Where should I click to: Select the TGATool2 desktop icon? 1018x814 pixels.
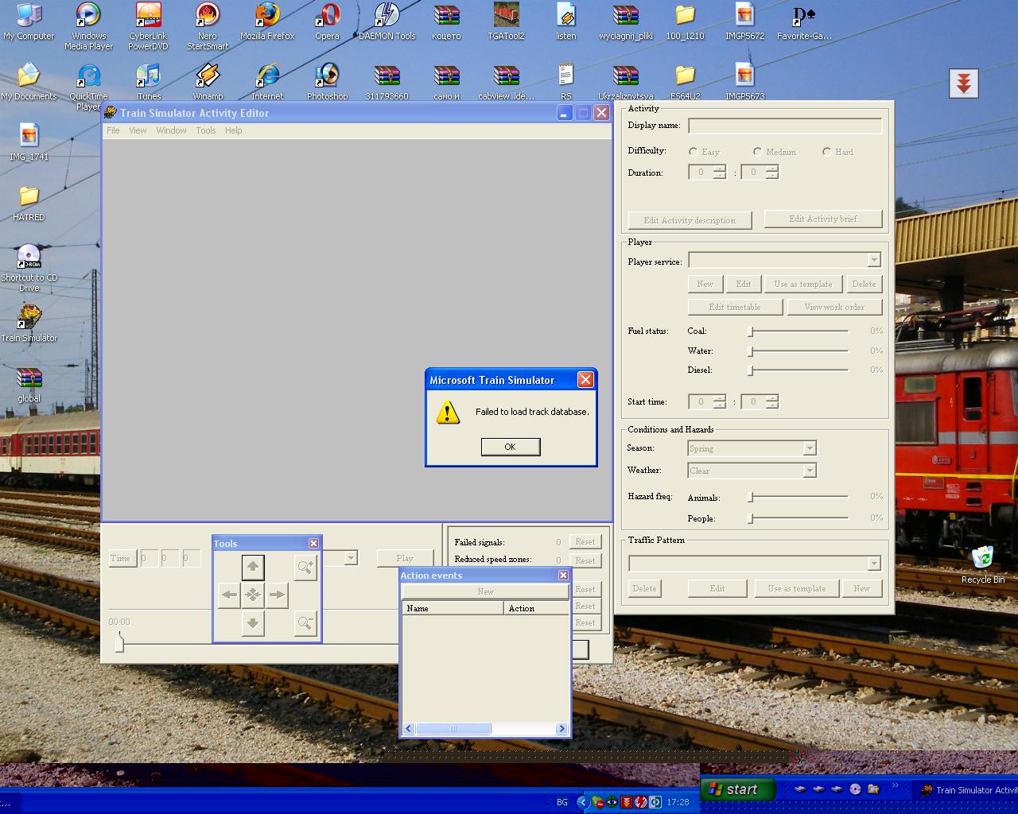pos(506,21)
